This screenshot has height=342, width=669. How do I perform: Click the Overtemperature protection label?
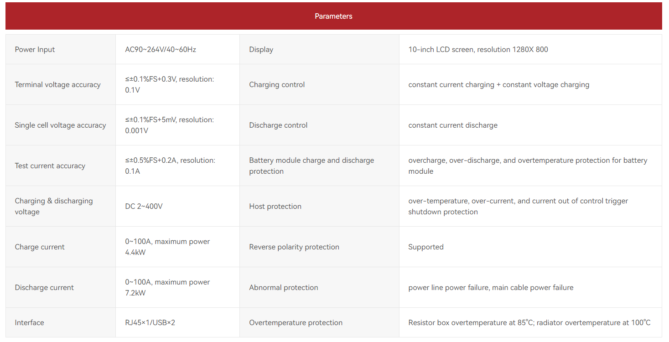(296, 322)
